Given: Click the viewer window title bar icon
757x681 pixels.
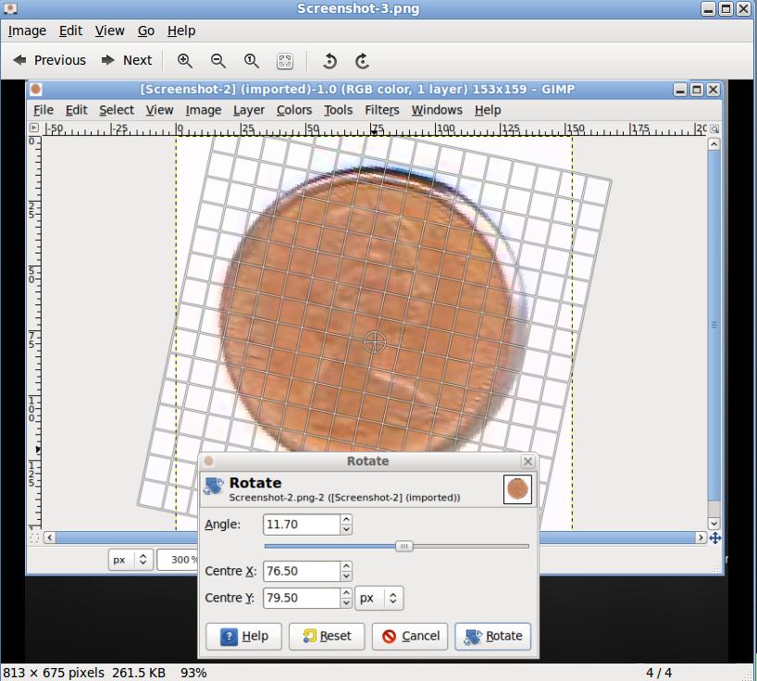Looking at the screenshot, I should pos(10,8).
